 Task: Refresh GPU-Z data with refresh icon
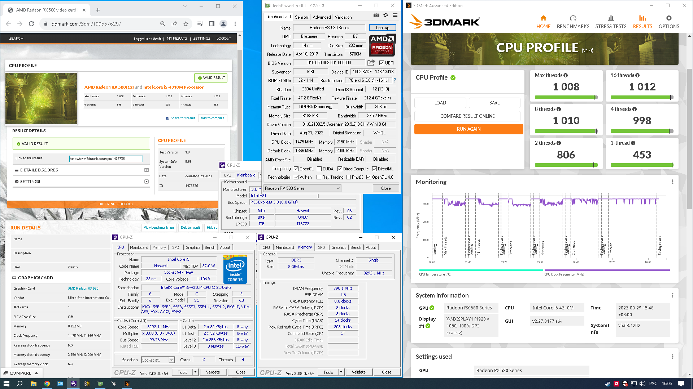point(385,15)
